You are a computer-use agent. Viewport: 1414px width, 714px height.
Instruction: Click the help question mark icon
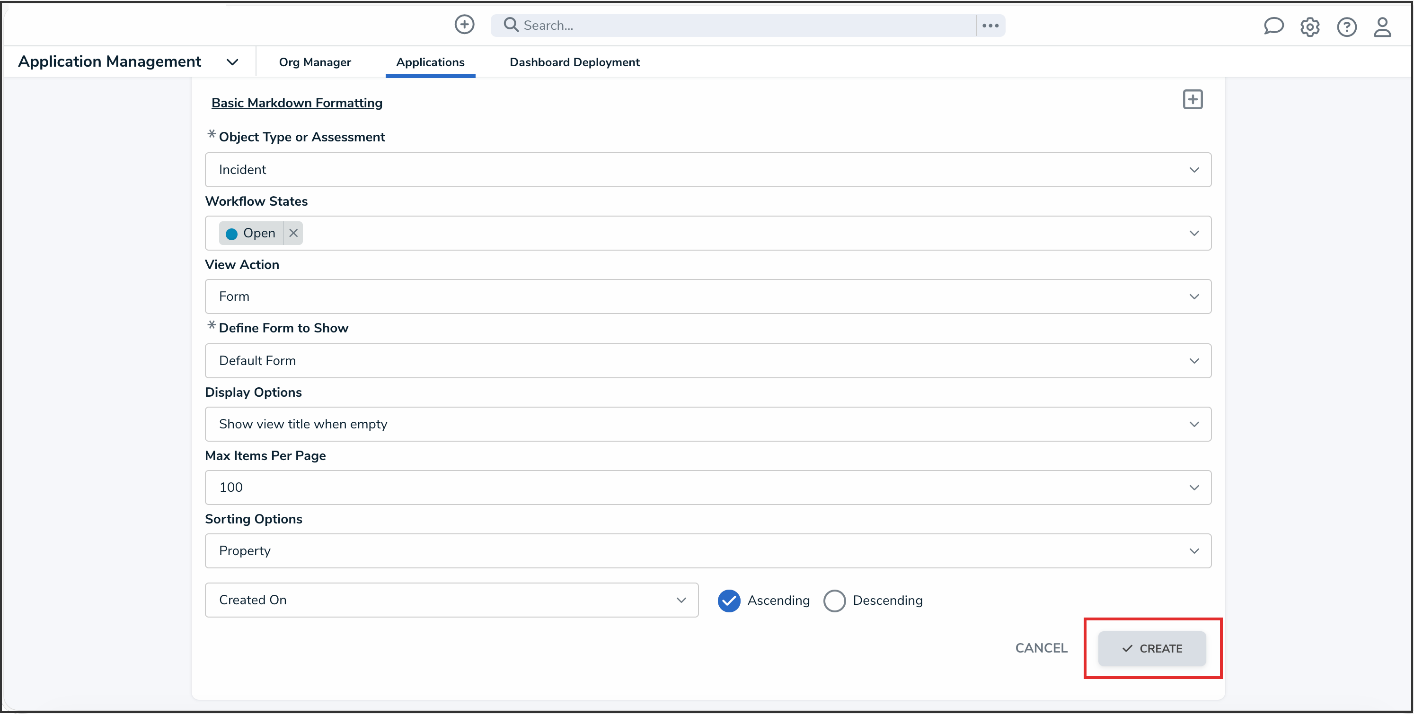pyautogui.click(x=1346, y=27)
